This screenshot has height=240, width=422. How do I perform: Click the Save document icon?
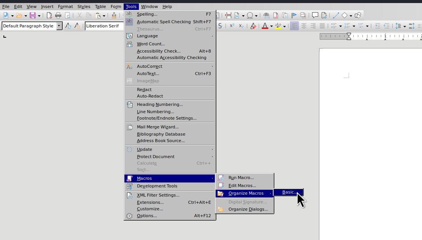pos(32,15)
